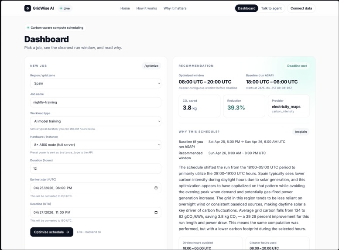The image size is (339, 250).
Task: Open calendar picker for Earliest start
Action: click(156, 188)
